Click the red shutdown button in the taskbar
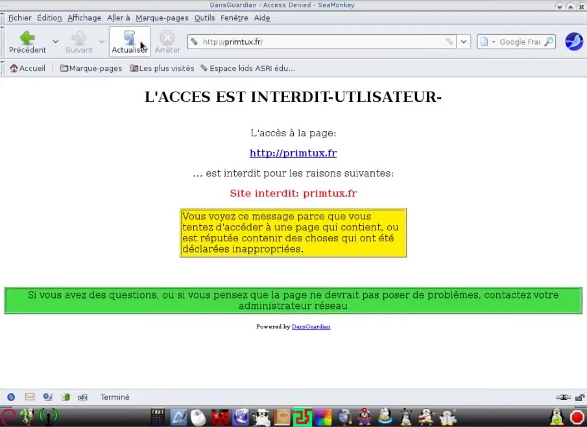 (x=577, y=417)
